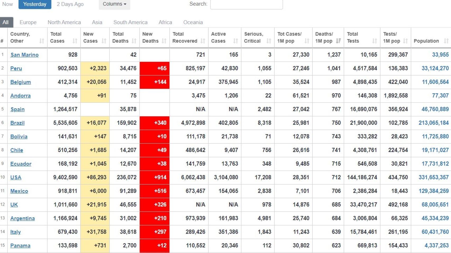451x253 pixels.
Task: Switch to the Now data button
Action: 8,4
